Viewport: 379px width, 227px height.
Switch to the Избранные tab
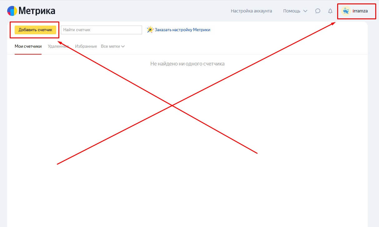[x=86, y=46]
